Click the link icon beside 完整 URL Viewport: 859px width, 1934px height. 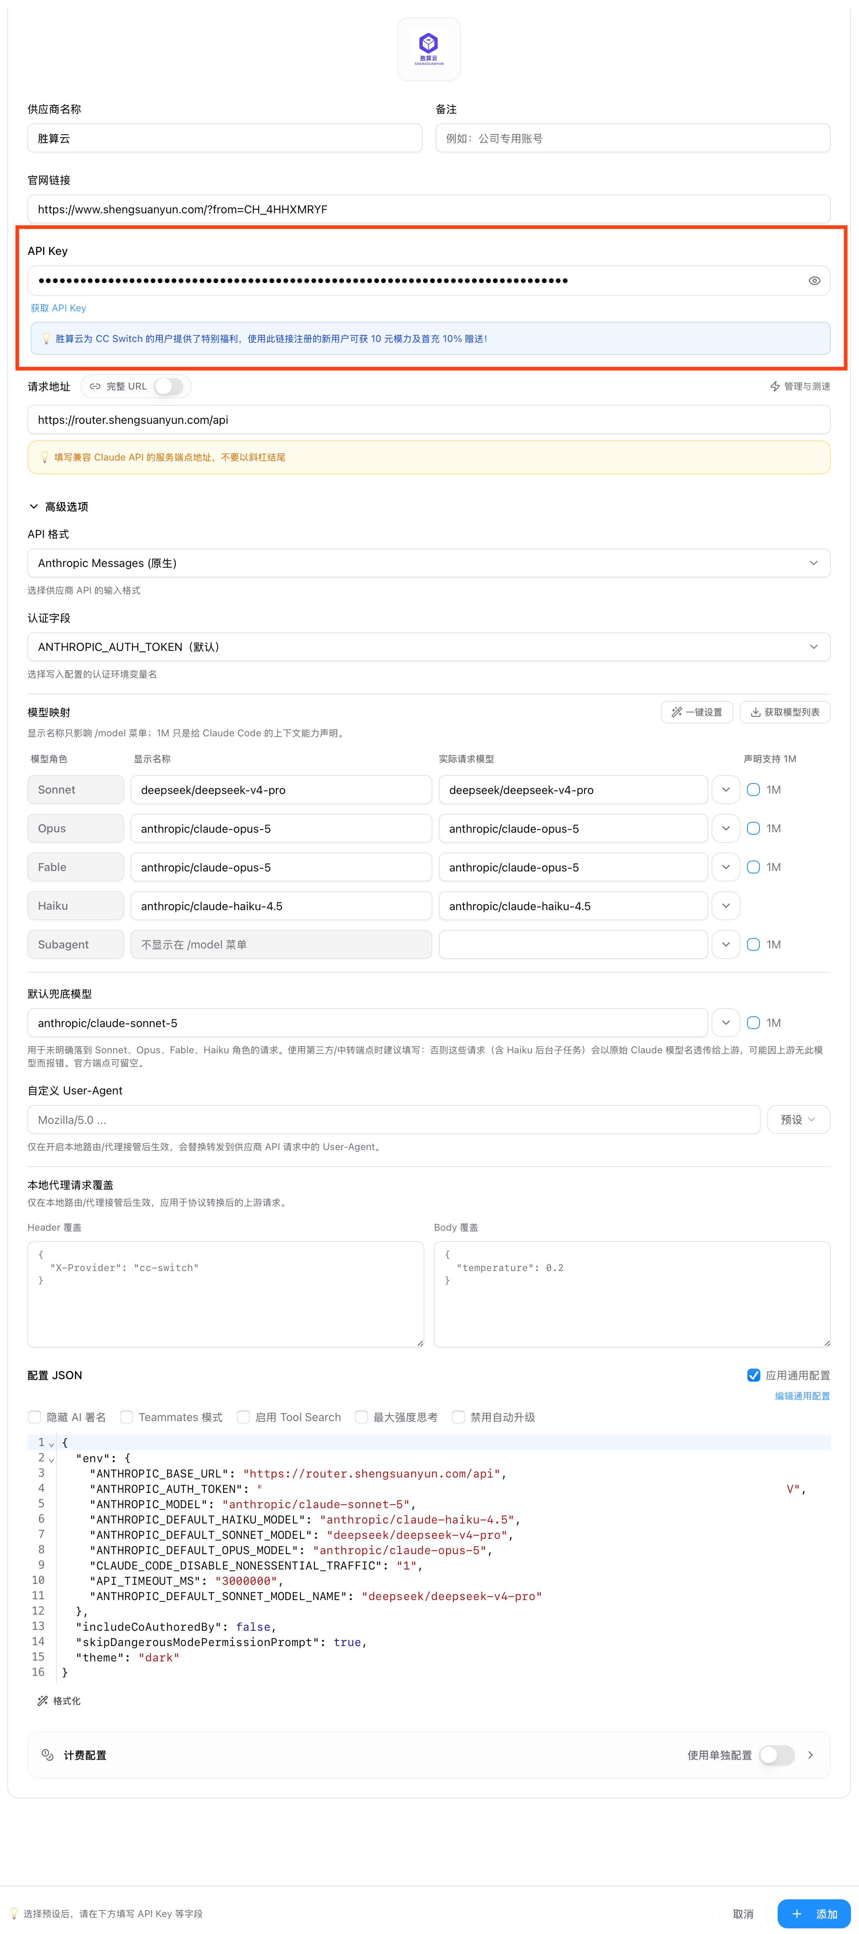pyautogui.click(x=95, y=387)
